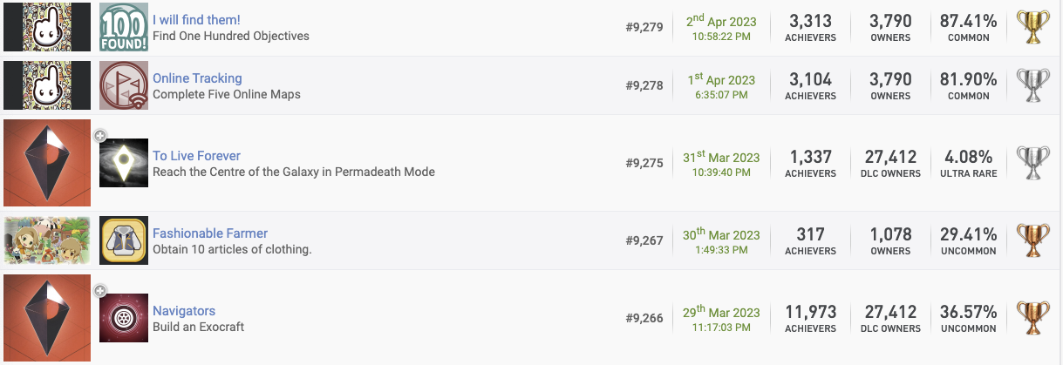1063x365 pixels.
Task: Open the 'Online Tracking' trophy link
Action: tap(197, 78)
